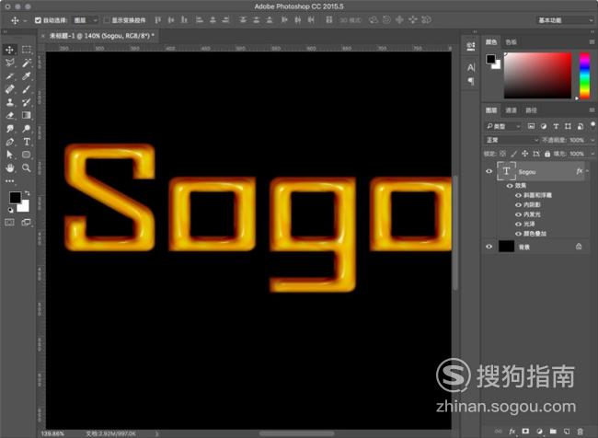The image size is (598, 438).
Task: Select the Eyedropper tool
Action: (x=27, y=76)
